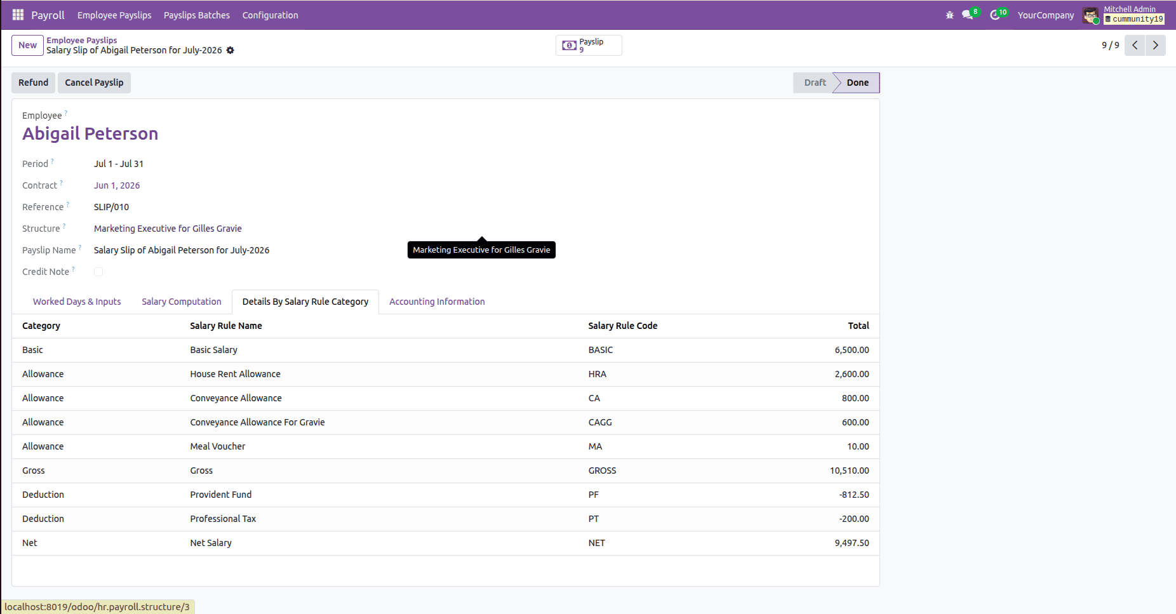Screen dimensions: 1176x614
Task: Click the Total column header
Action: (859, 326)
